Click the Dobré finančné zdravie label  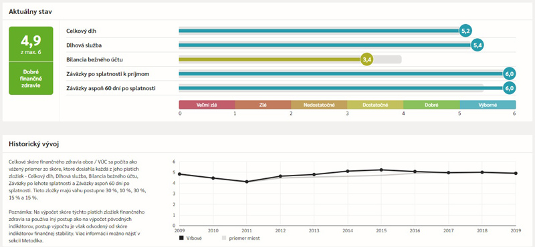[31, 78]
